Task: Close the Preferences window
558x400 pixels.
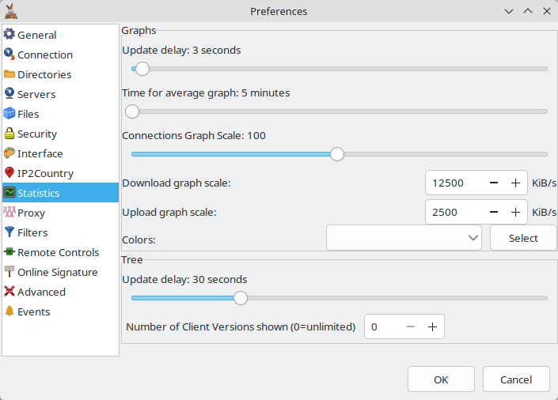Action: click(x=547, y=11)
